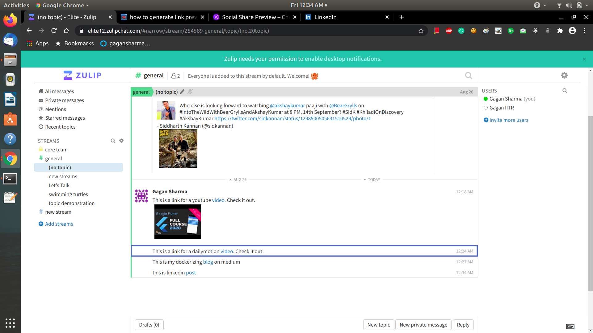The height and width of the screenshot is (333, 593).
Task: Open Ubuntu Software from the dock
Action: 10,119
